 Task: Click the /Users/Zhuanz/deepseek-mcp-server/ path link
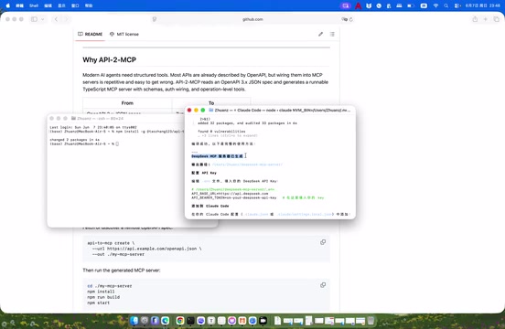point(247,164)
